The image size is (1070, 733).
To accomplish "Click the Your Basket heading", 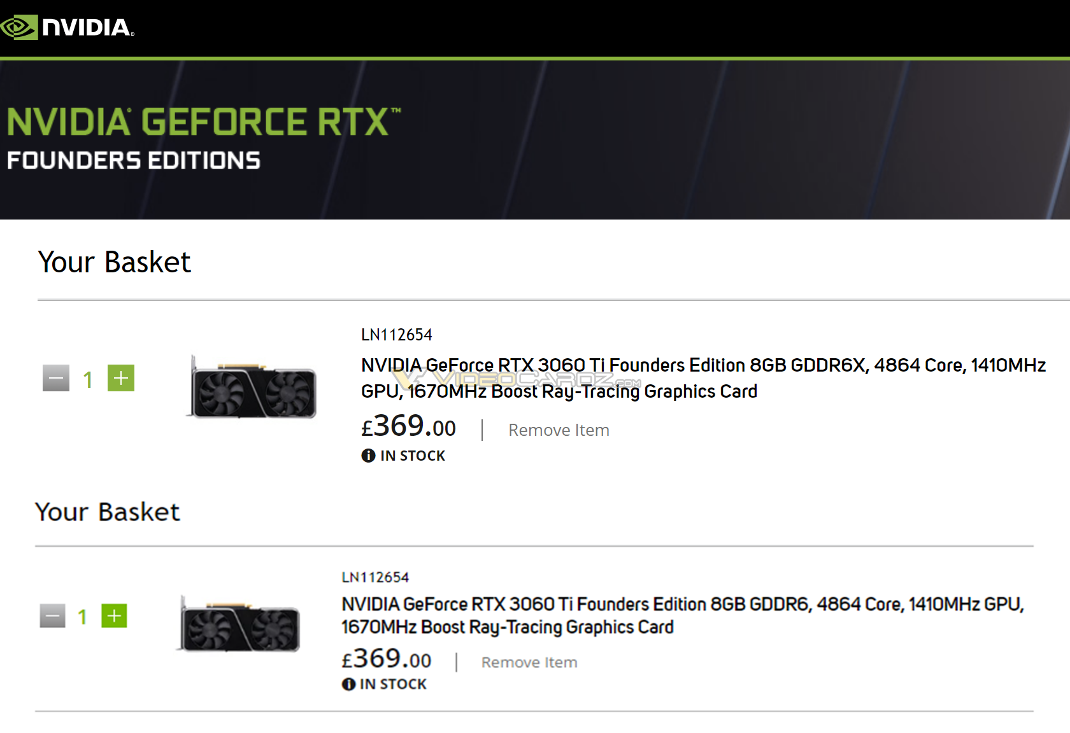I will (x=115, y=262).
